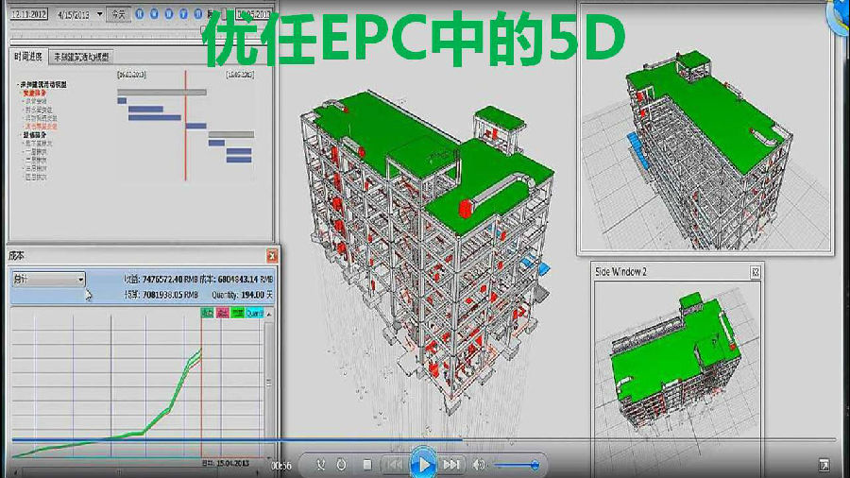Select the 时间进度 tab
Image resolution: width=850 pixels, height=478 pixels.
28,57
